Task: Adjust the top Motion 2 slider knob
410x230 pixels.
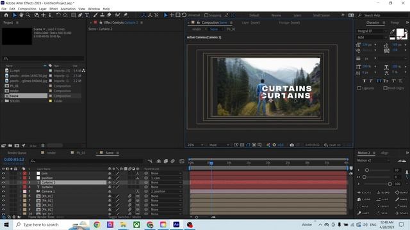Action: coord(367,171)
